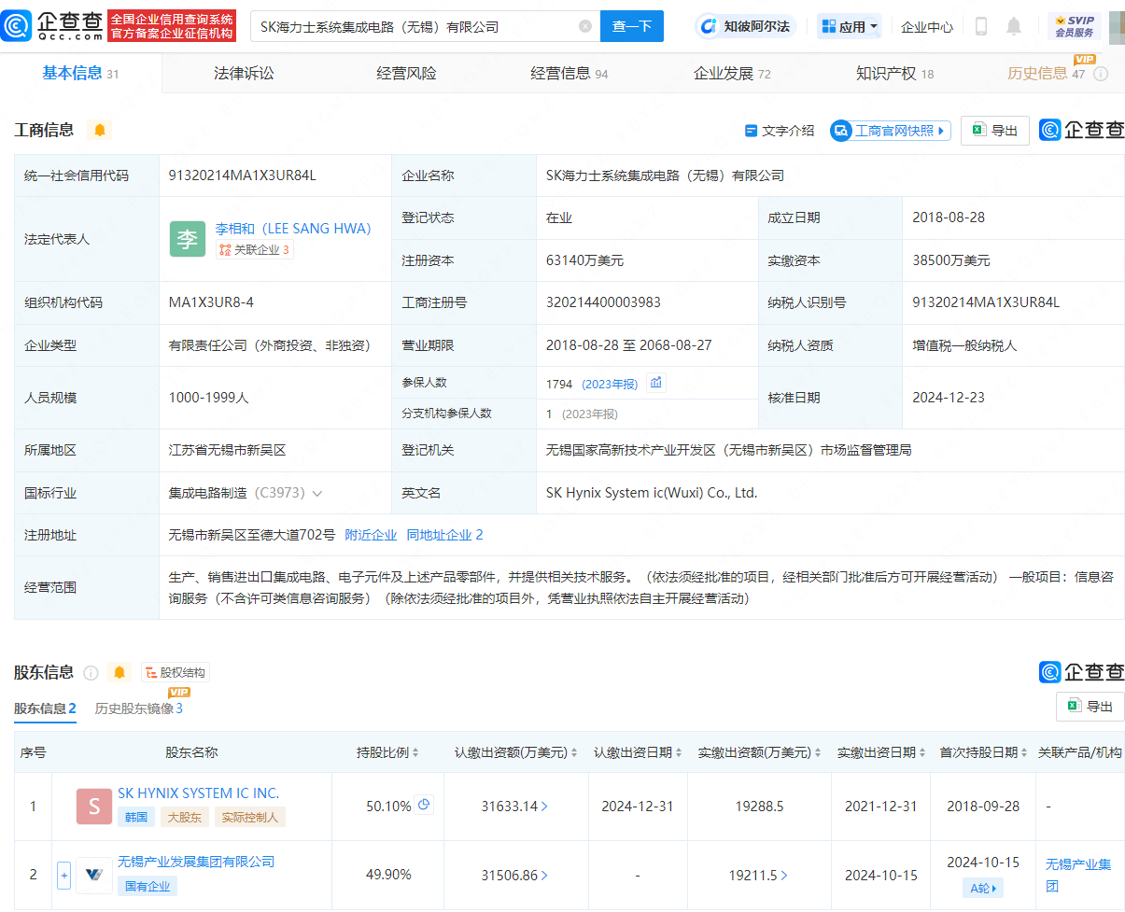Switch to 基本信息 tab
The width and height of the screenshot is (1125, 912).
click(x=80, y=74)
